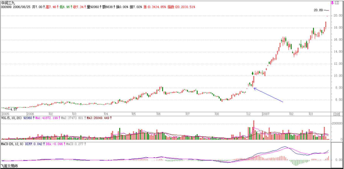Open the MACD(26,12,9) indicator settings
Image resolution: width=344 pixels, height=169 pixels.
point(12,144)
